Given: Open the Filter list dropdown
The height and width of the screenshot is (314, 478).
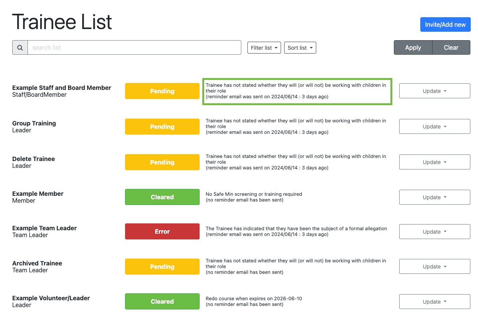Looking at the screenshot, I should point(264,47).
